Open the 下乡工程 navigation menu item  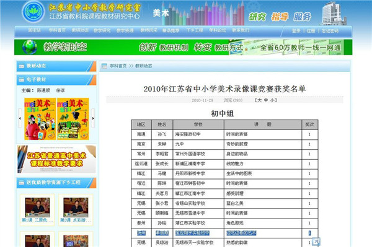coord(195,30)
